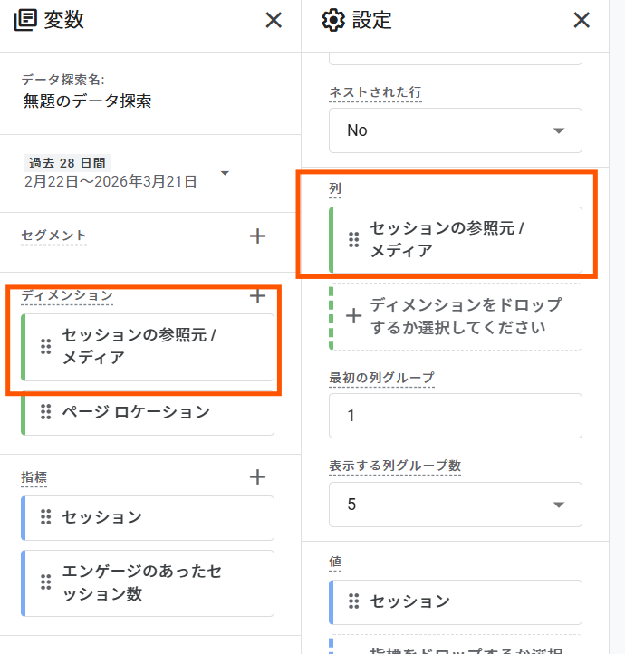This screenshot has height=654, width=625.
Task: Close the 設定 panel
Action: (x=582, y=20)
